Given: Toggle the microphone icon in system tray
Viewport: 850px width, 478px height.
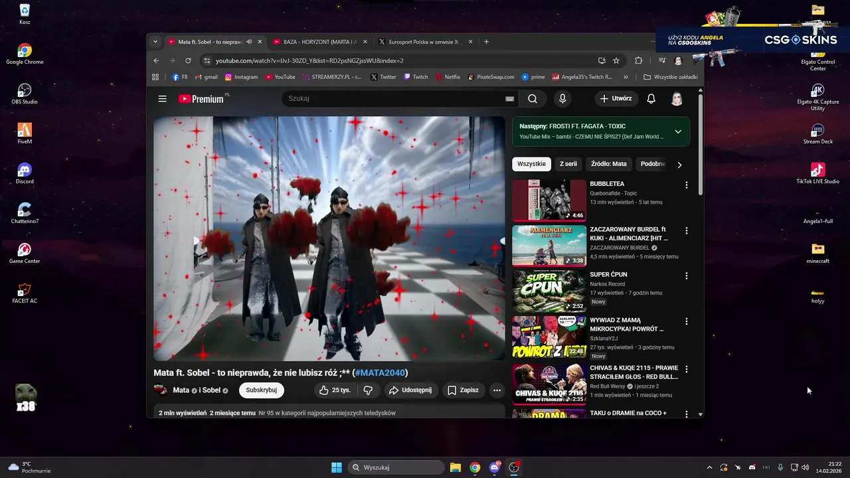Looking at the screenshot, I should click(x=780, y=467).
